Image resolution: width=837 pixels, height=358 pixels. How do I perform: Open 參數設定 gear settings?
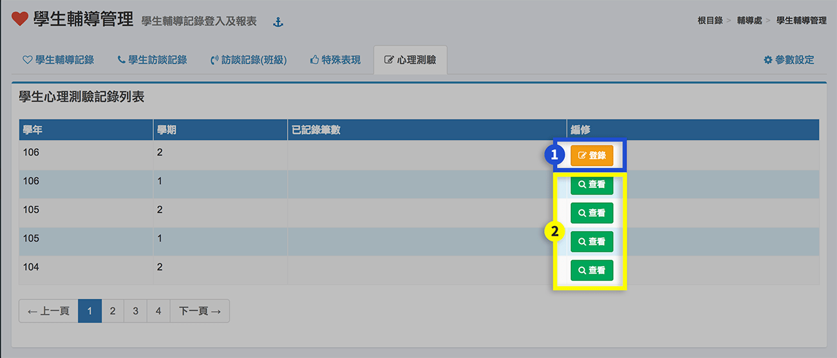pyautogui.click(x=789, y=60)
